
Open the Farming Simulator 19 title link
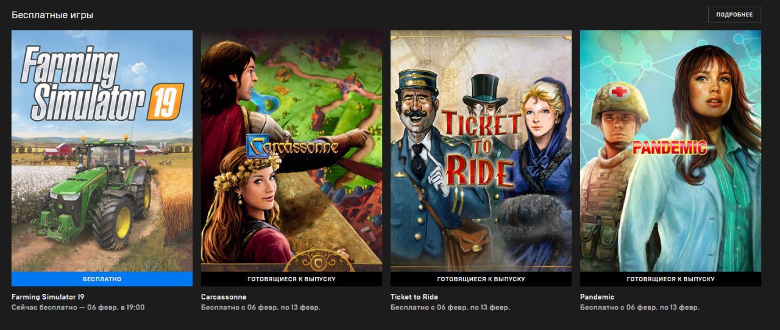point(48,297)
